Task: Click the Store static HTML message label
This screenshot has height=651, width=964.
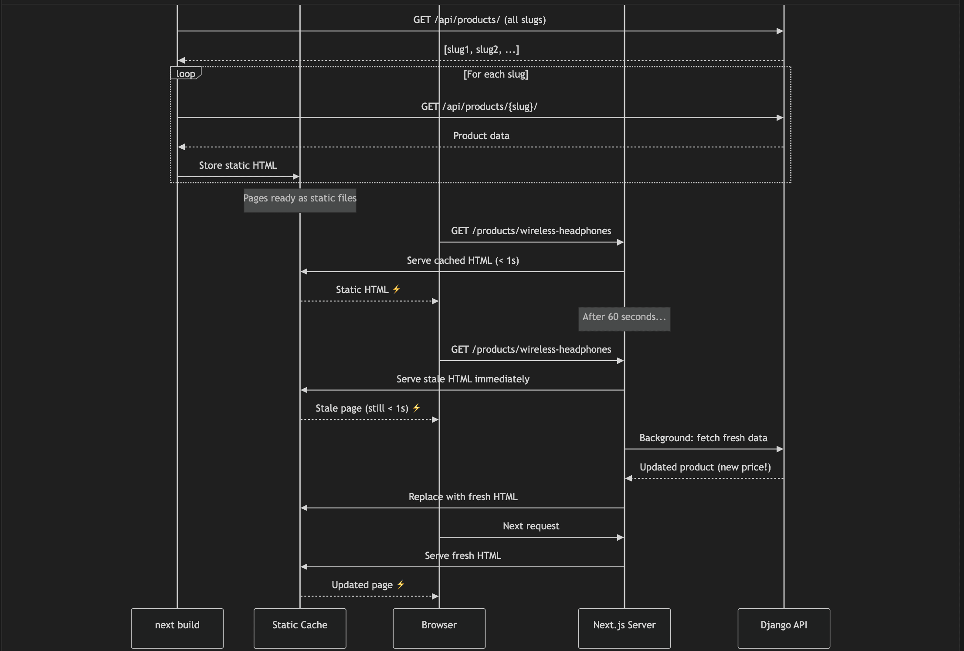Action: click(238, 165)
